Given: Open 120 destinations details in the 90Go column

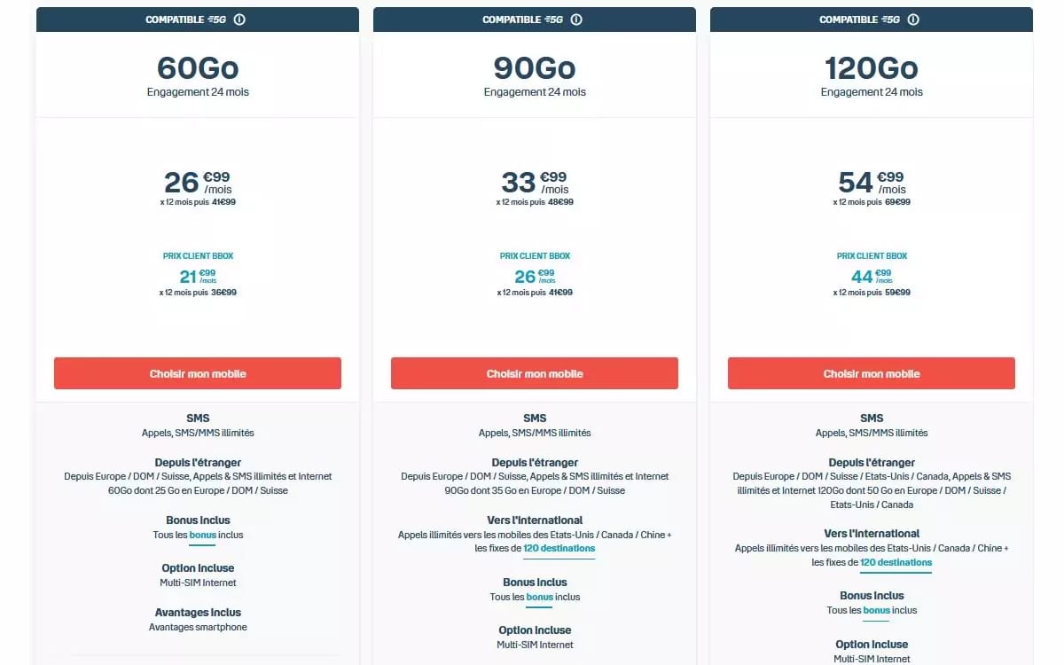Looking at the screenshot, I should tap(560, 548).
